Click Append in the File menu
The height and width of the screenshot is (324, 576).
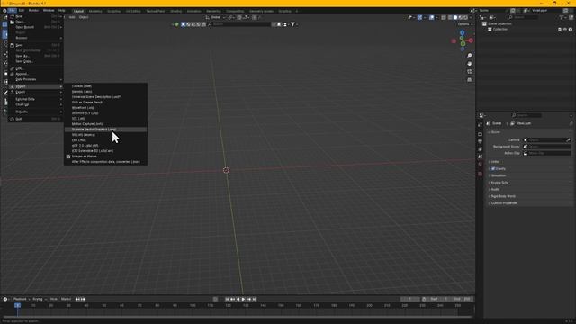pos(36,74)
